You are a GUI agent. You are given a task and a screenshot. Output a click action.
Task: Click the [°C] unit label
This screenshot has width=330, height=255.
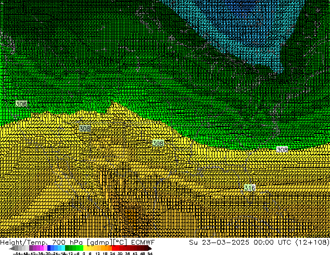click(120, 243)
